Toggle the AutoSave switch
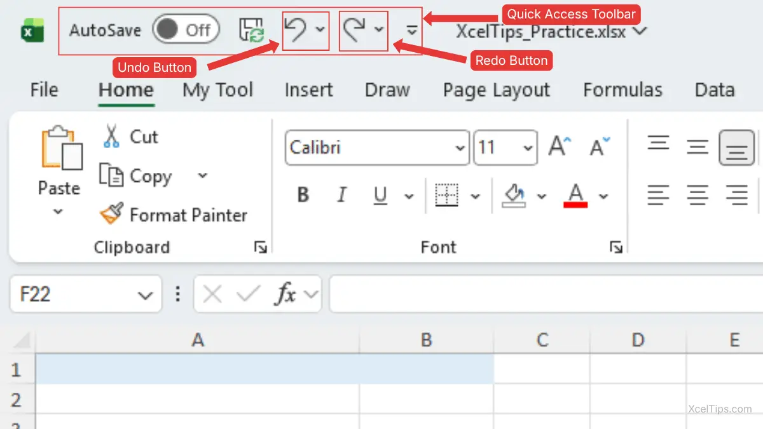Screen dimensions: 763x429 [x=185, y=30]
